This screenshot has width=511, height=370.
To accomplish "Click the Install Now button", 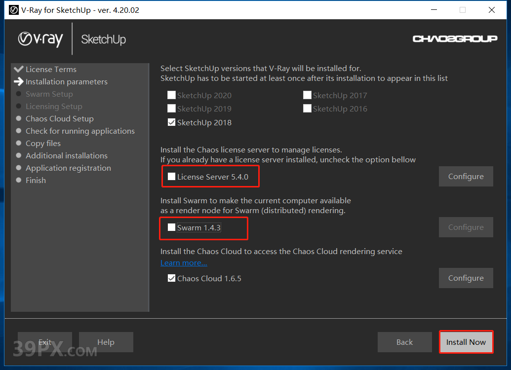I will [466, 342].
